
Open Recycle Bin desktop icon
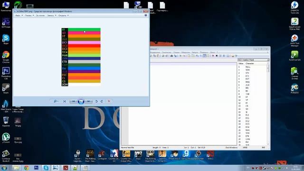(6, 122)
